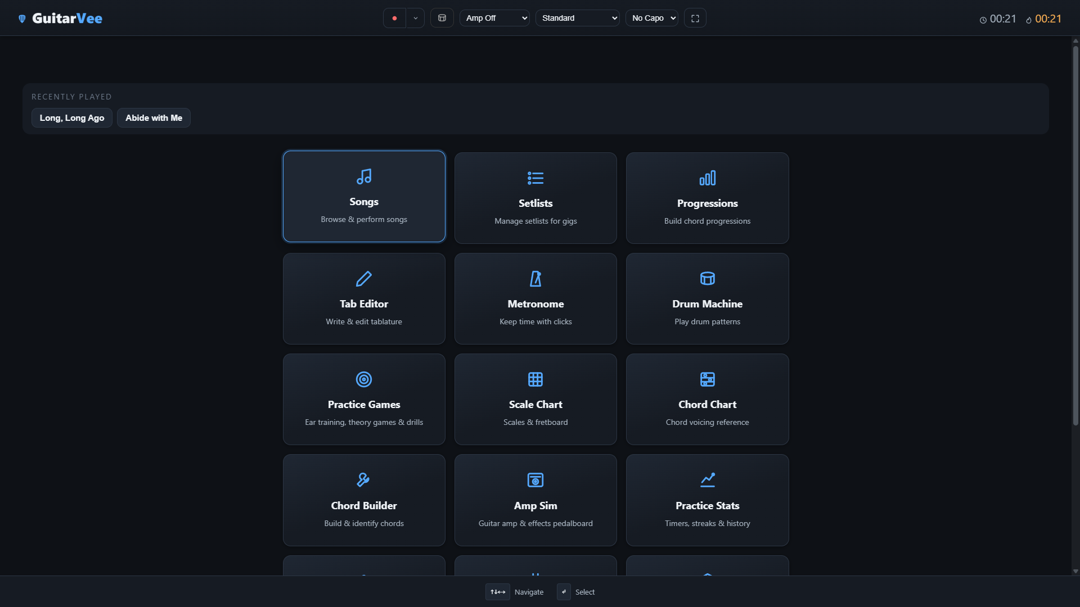
Task: View Practice Stats via its line graph icon
Action: (x=708, y=480)
